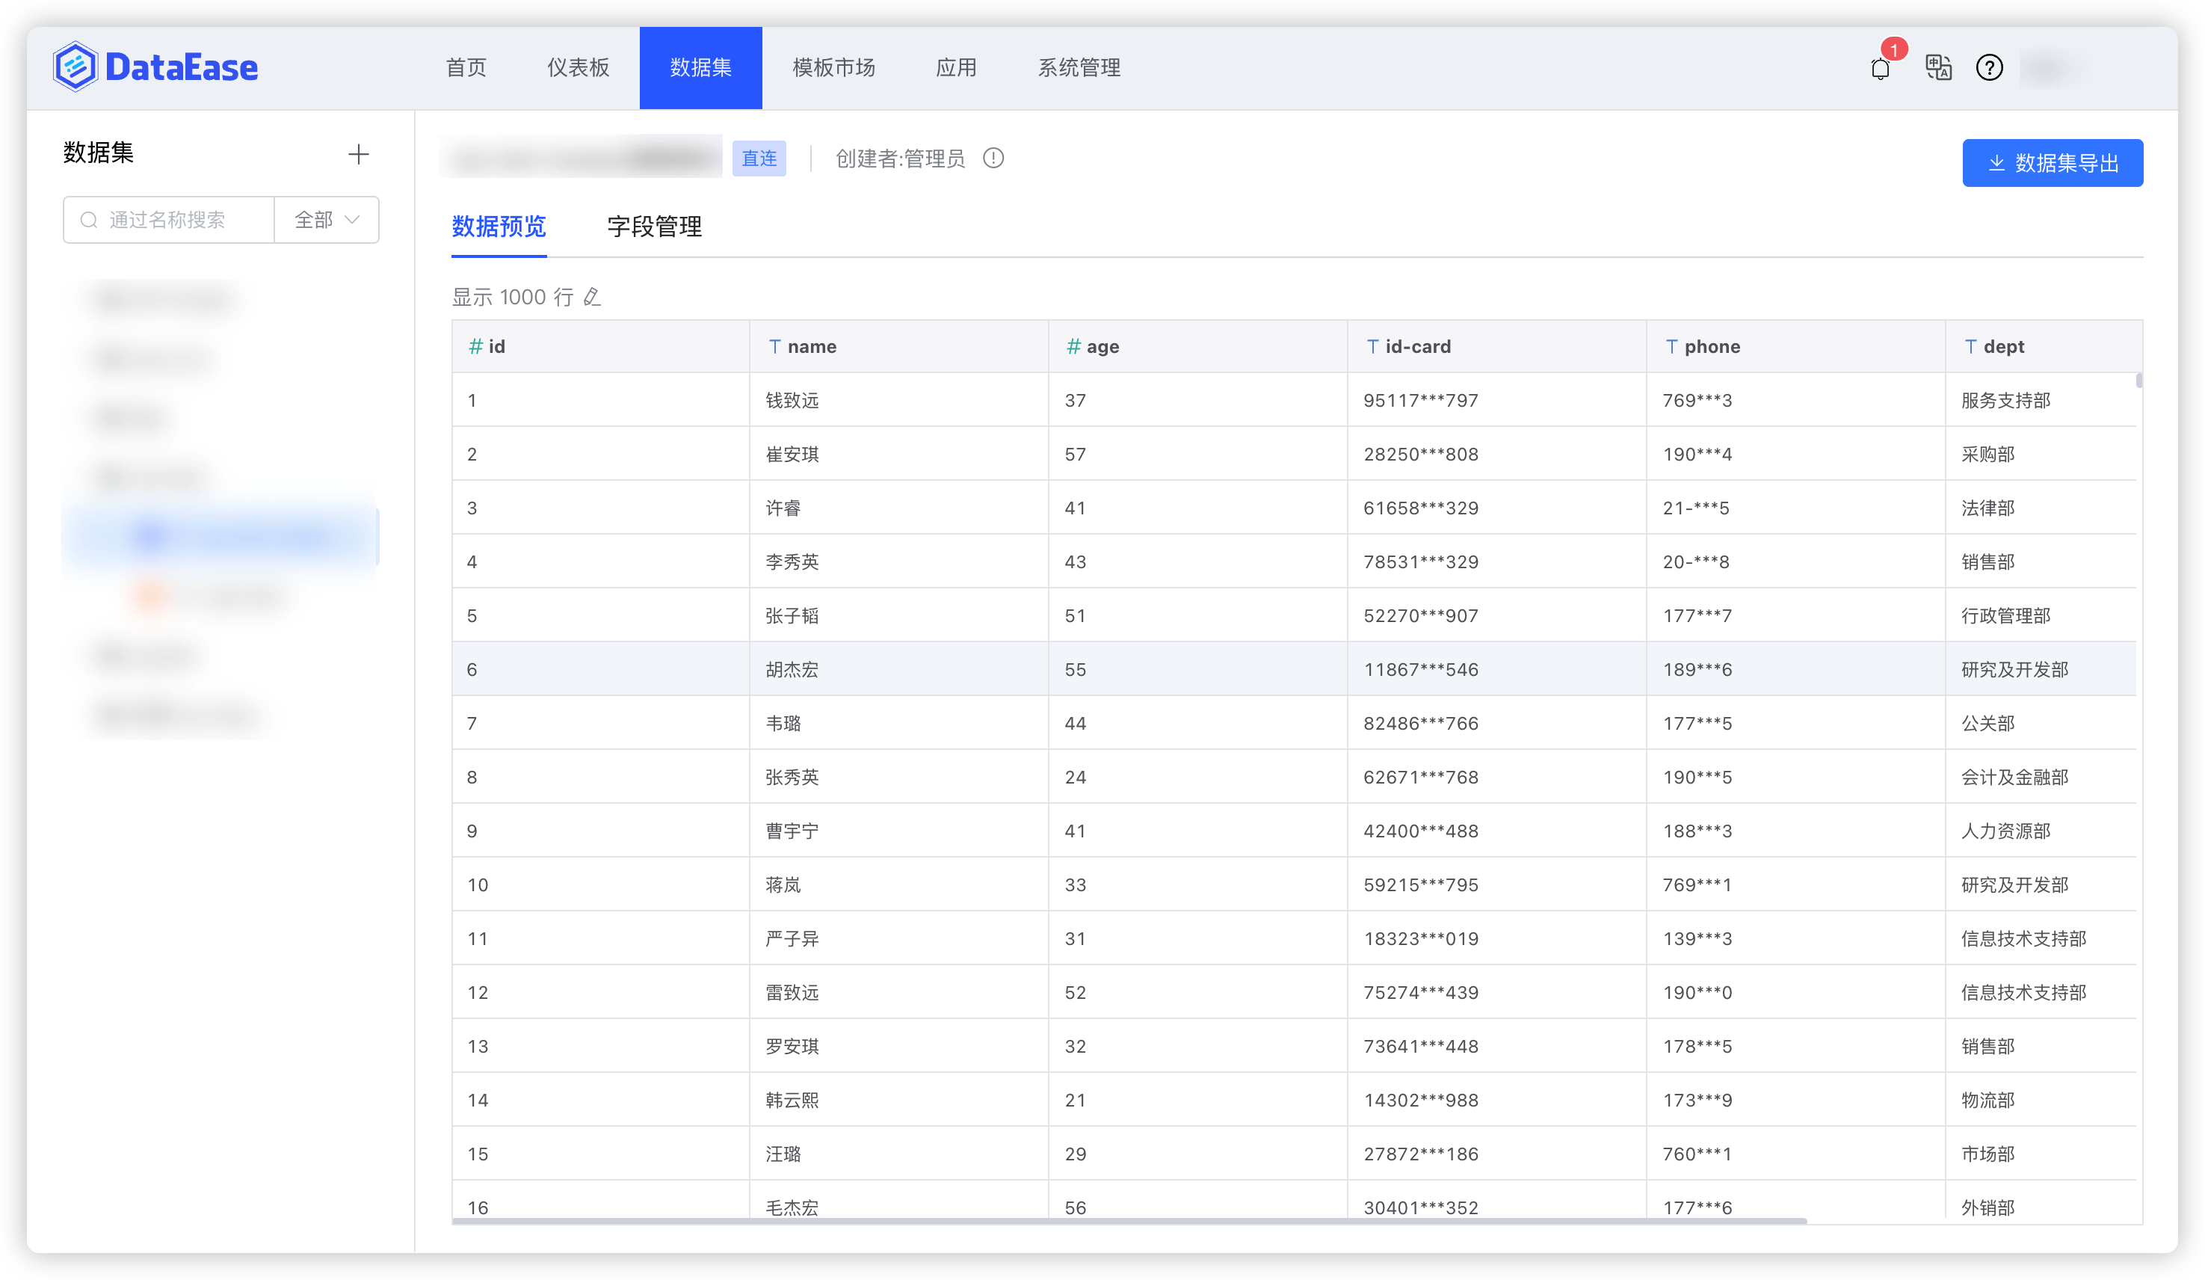Click the notification bell icon
Image resolution: width=2205 pixels, height=1280 pixels.
(x=1880, y=68)
